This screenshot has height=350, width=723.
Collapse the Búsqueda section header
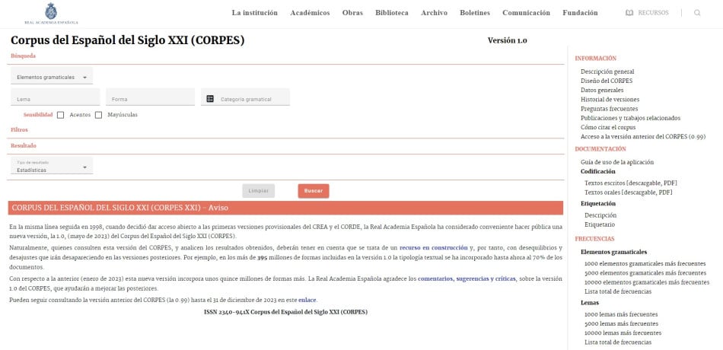[x=23, y=56]
